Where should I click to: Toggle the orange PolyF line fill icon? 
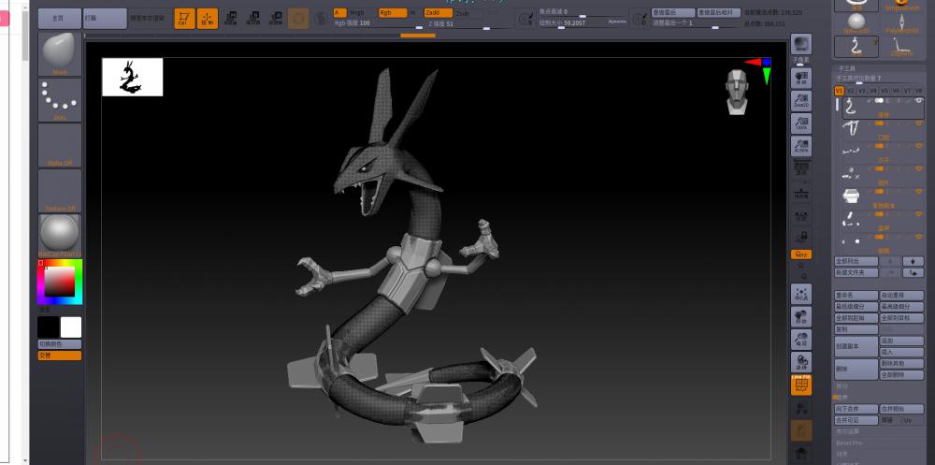[x=801, y=385]
